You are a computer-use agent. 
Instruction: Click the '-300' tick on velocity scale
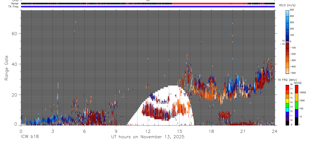click(x=293, y=60)
